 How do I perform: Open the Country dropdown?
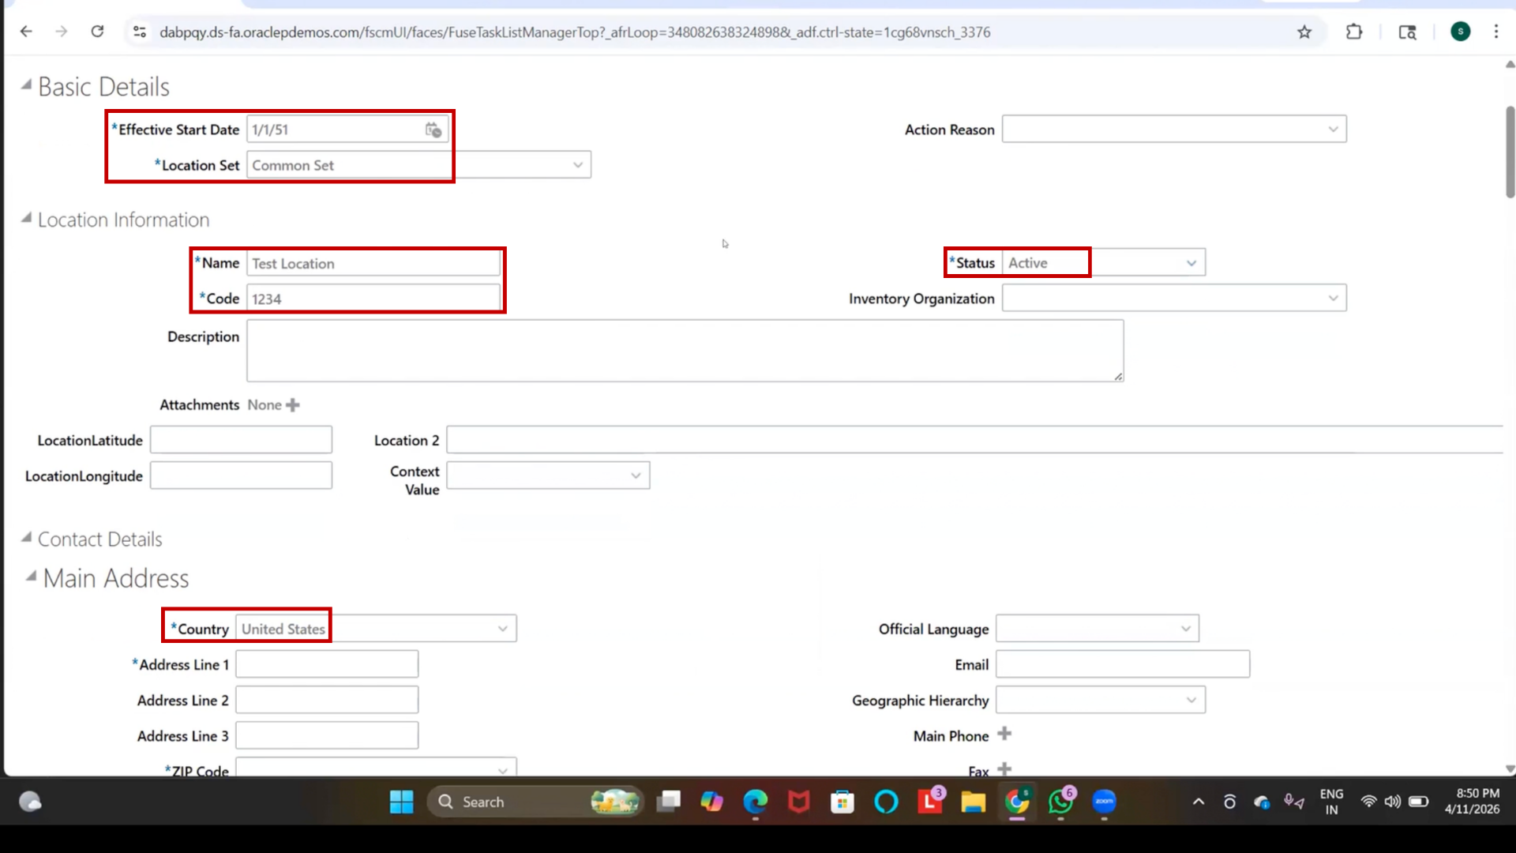click(502, 629)
